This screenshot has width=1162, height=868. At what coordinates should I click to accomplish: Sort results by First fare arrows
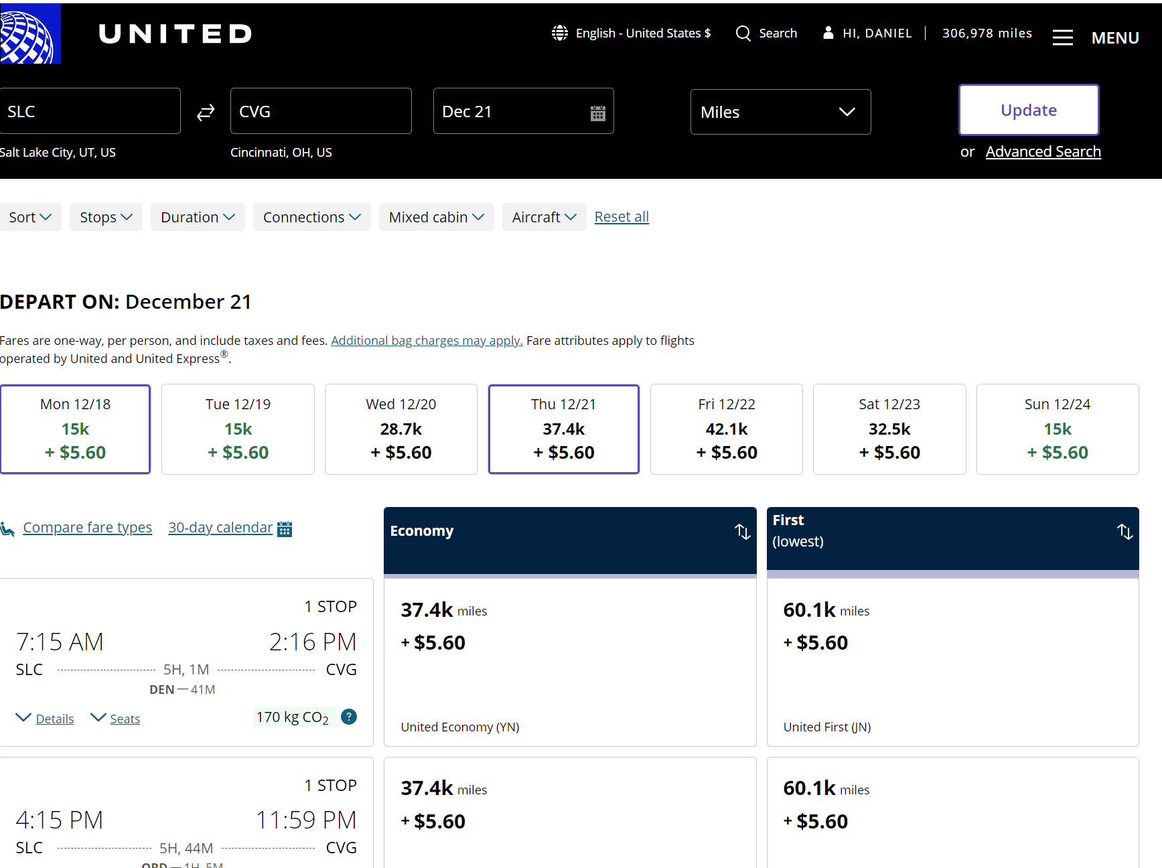pyautogui.click(x=1124, y=532)
